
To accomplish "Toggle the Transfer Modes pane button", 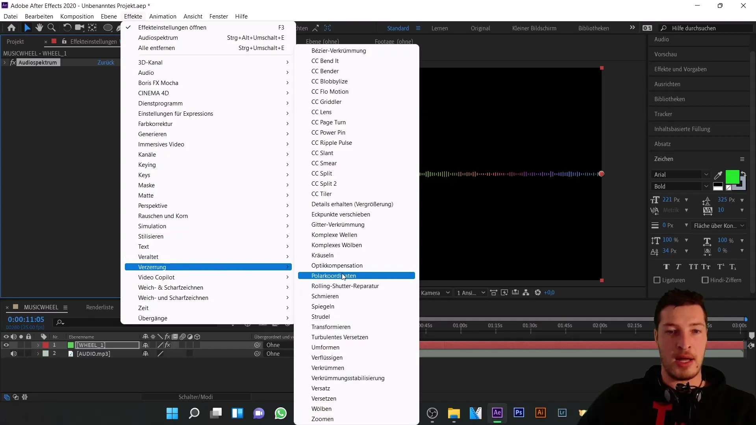I will click(16, 397).
